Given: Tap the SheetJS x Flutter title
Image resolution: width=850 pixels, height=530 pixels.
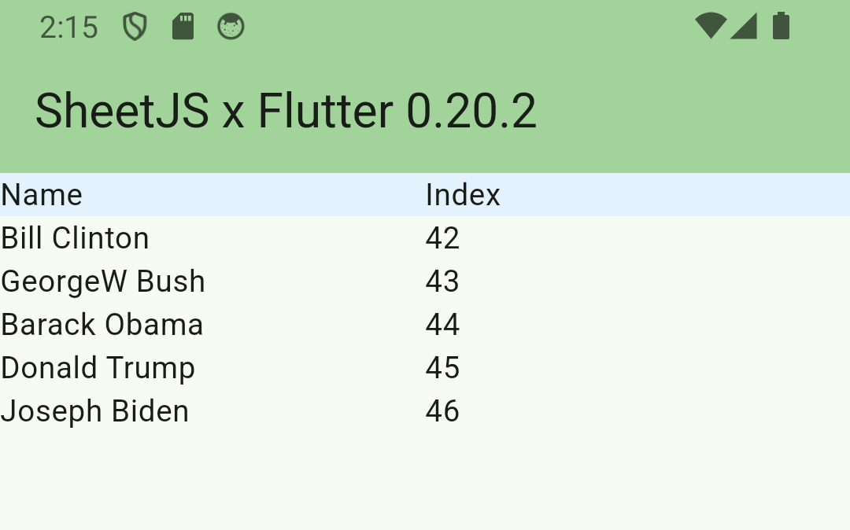Looking at the screenshot, I should [286, 111].
